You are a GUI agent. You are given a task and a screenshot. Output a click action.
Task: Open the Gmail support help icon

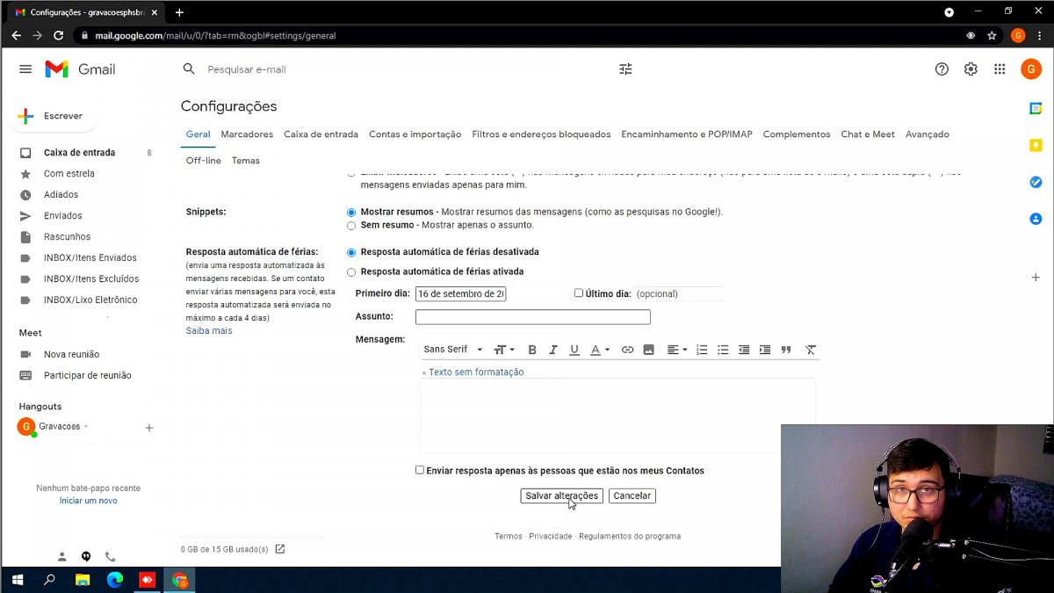click(x=942, y=69)
